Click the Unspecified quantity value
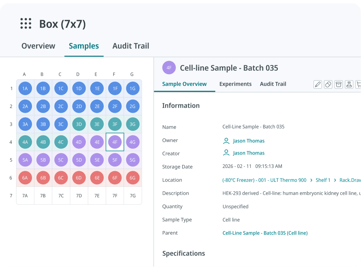Screen dimensions: 361x270 (235, 206)
